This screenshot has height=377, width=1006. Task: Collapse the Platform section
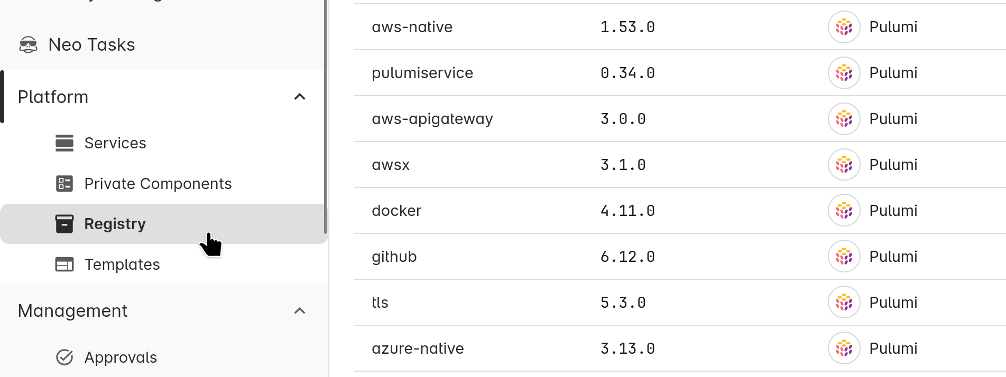[x=300, y=97]
